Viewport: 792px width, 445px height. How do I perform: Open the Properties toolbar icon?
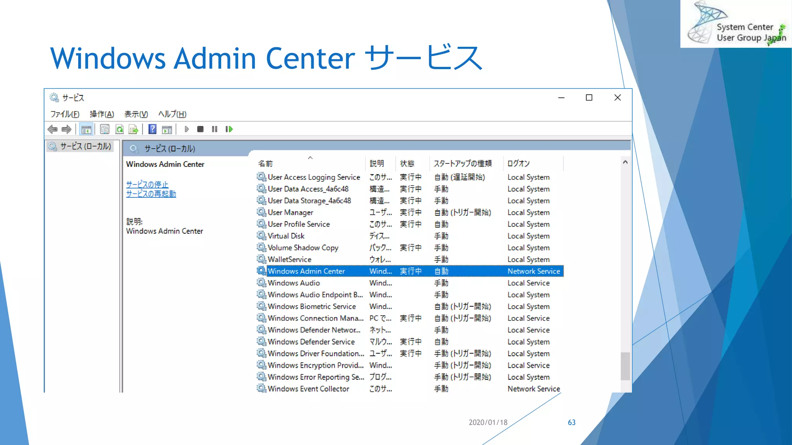(104, 129)
